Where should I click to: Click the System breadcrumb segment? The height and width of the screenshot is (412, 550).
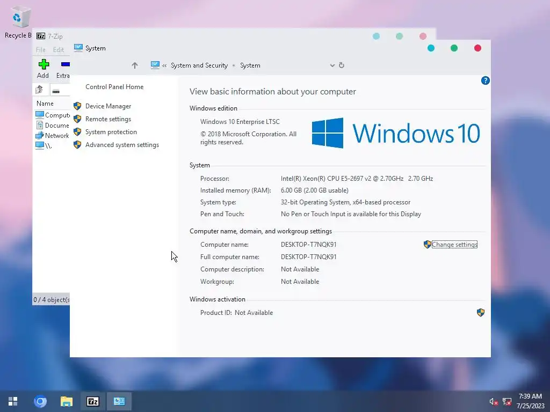250,65
